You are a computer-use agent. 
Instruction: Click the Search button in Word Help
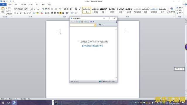tap(99, 25)
